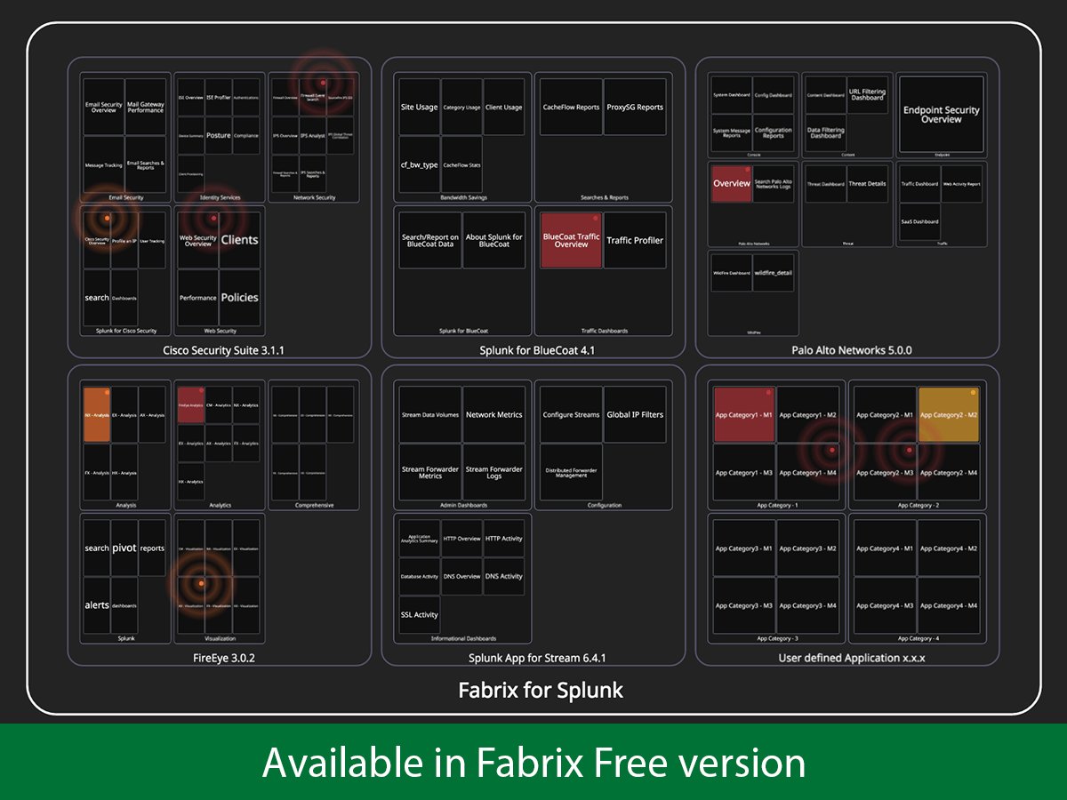Open the Stream Forwarder Metrics dashboard

[429, 471]
